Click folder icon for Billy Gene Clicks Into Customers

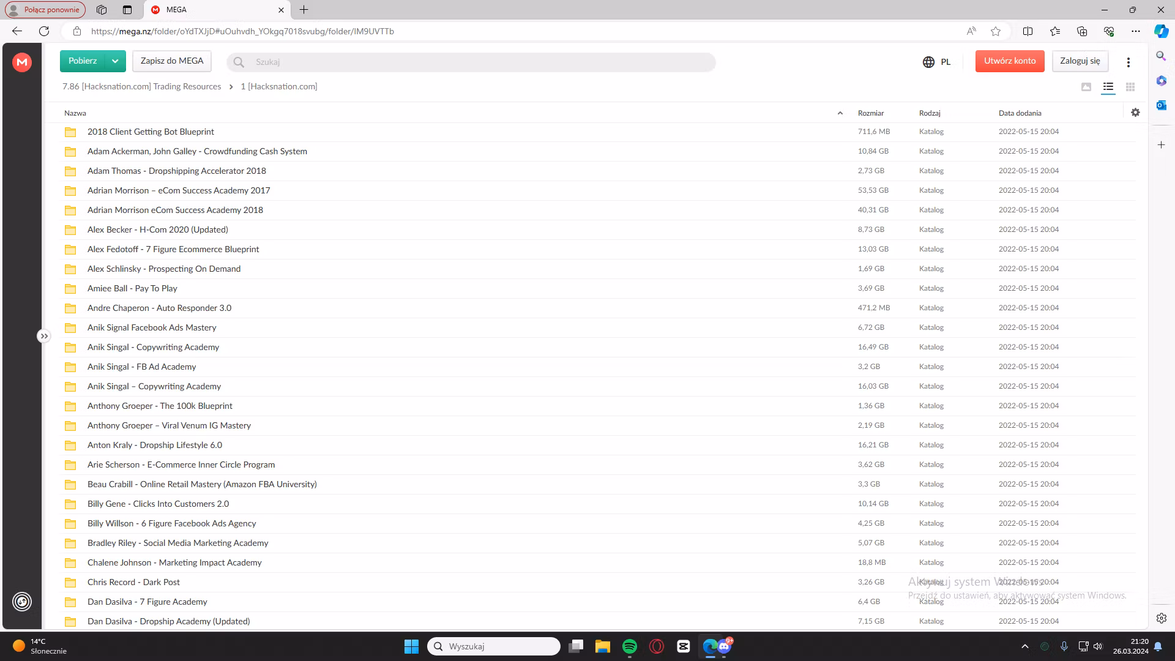point(70,504)
